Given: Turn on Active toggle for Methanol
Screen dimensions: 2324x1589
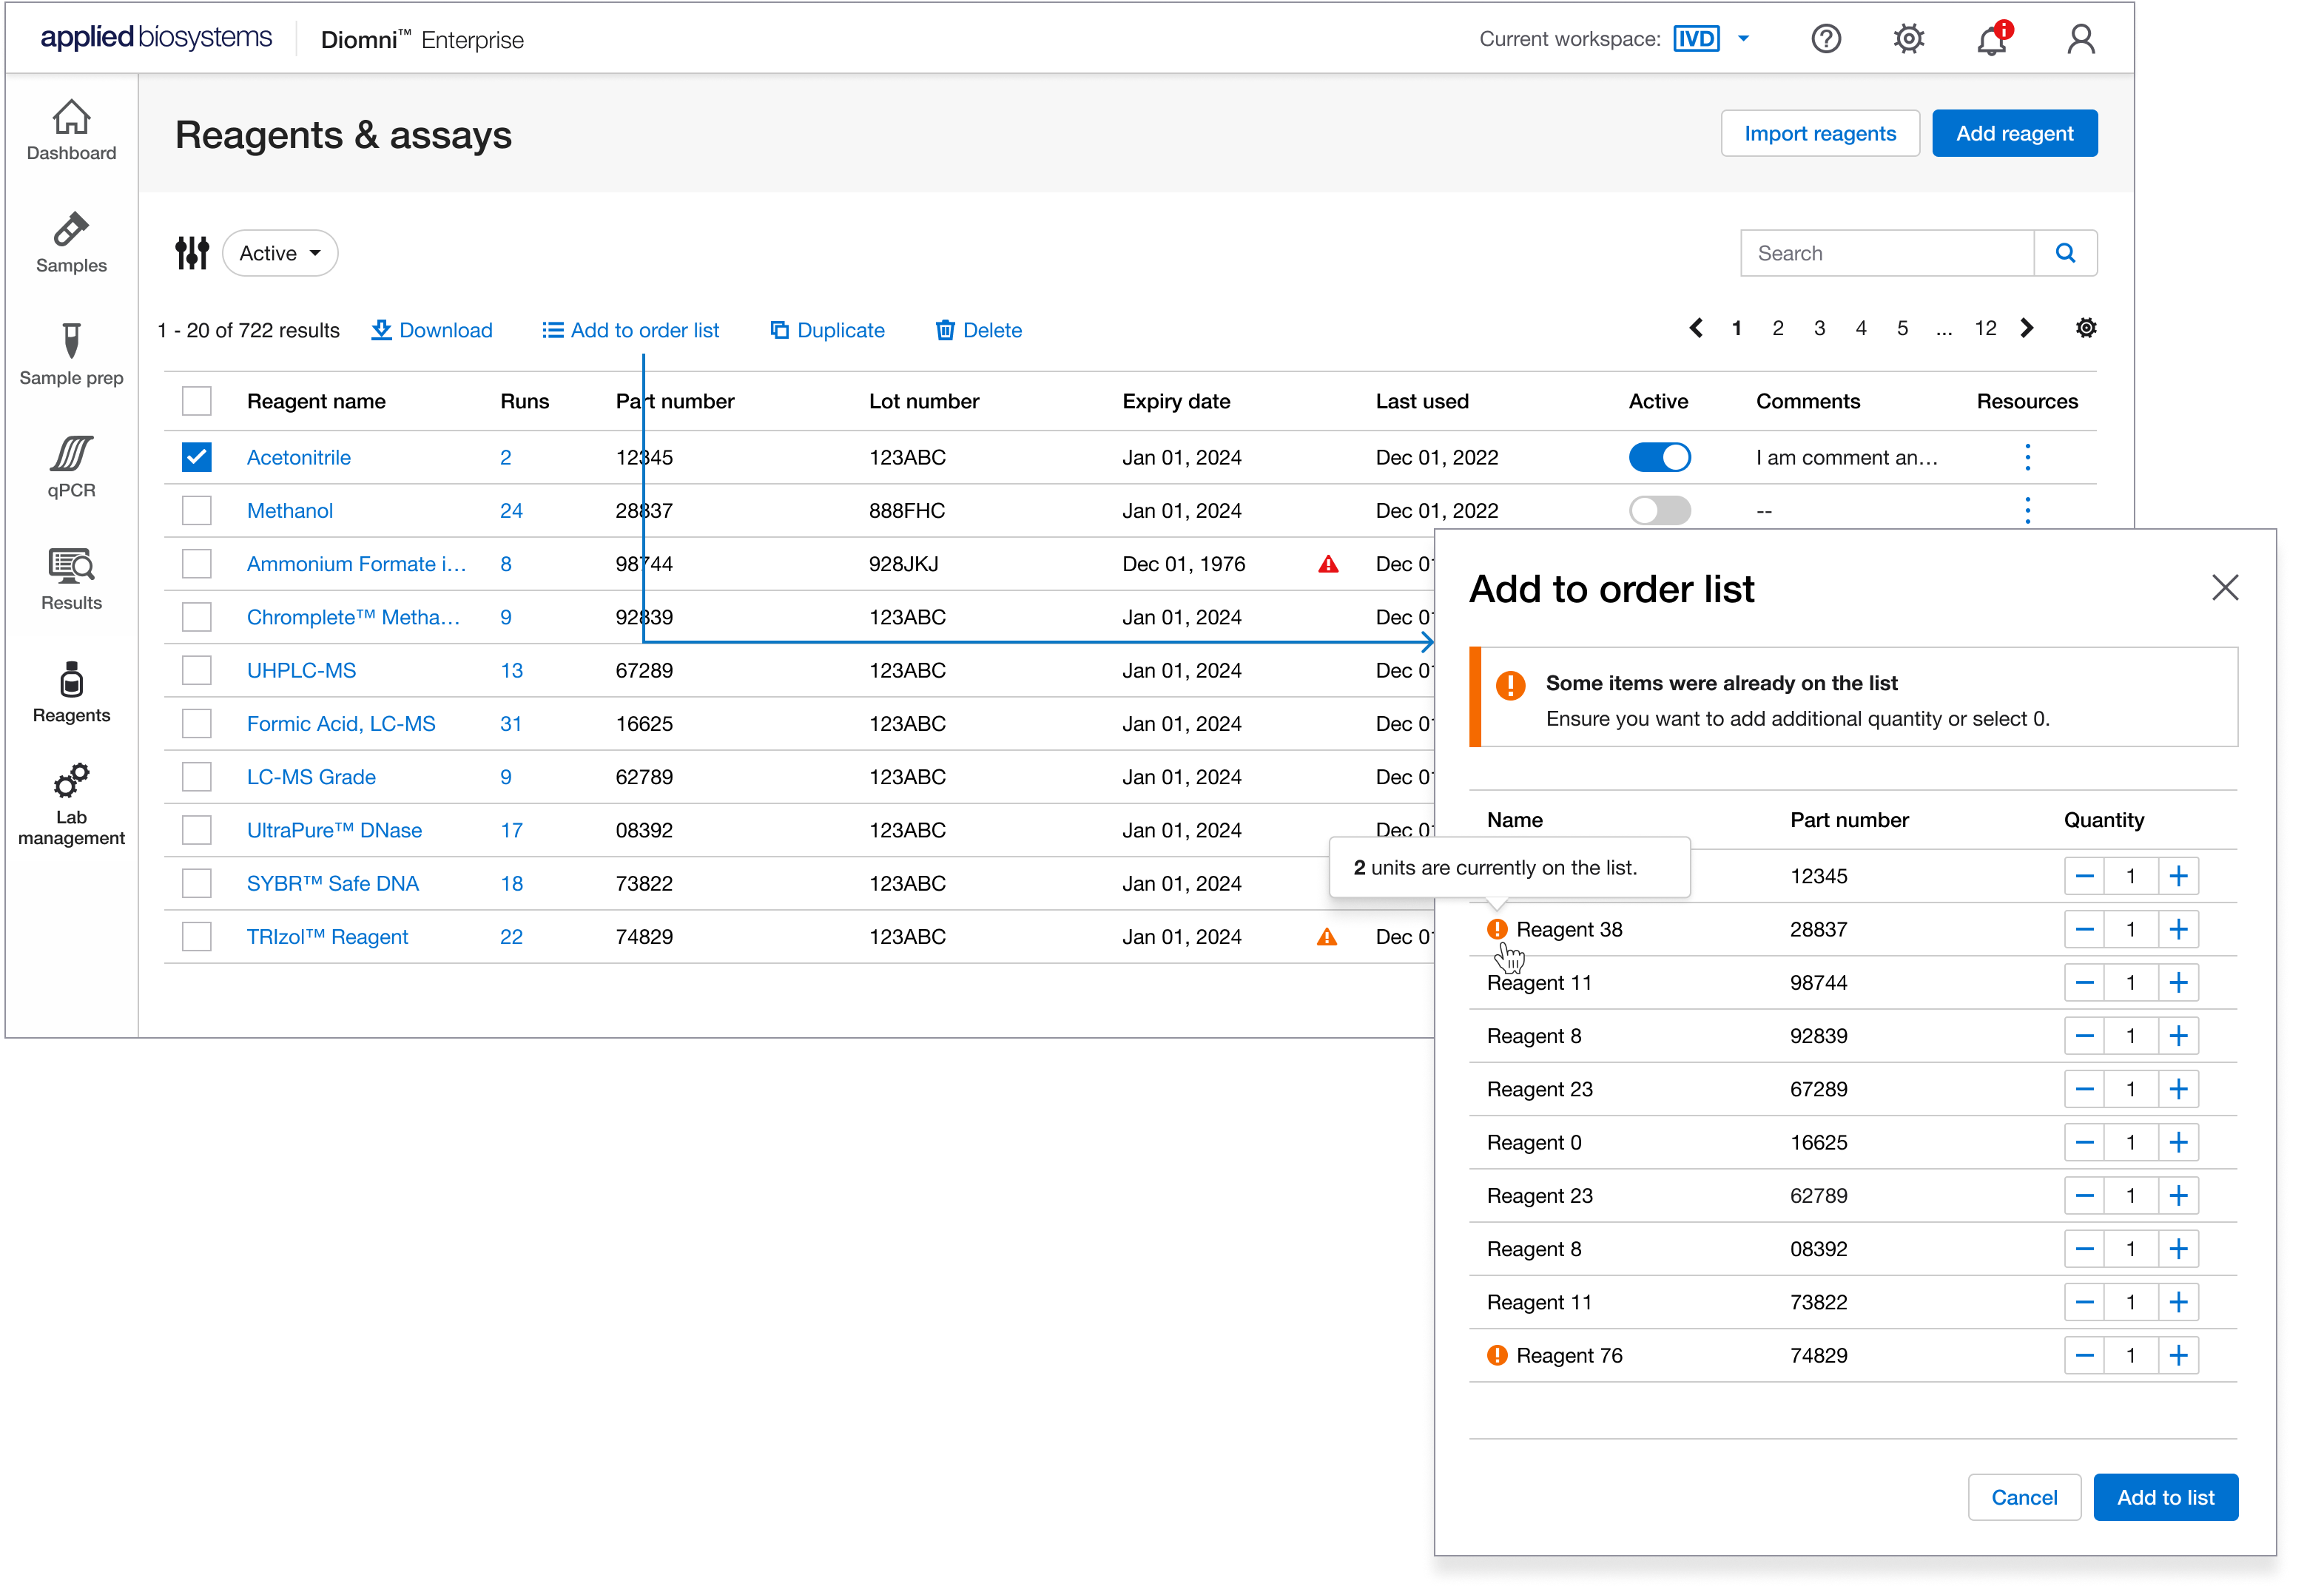Looking at the screenshot, I should [1659, 510].
